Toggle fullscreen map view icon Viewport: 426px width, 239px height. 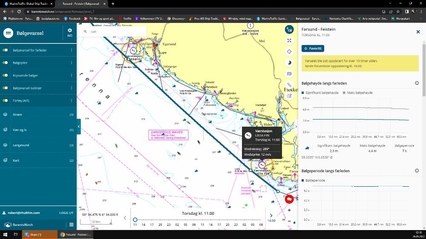tap(289, 40)
